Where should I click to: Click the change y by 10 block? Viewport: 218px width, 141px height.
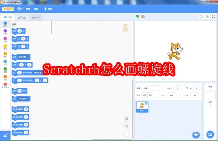pos(20,125)
